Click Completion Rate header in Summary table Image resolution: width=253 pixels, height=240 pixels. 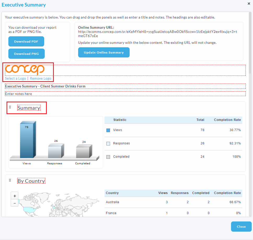tap(227, 120)
